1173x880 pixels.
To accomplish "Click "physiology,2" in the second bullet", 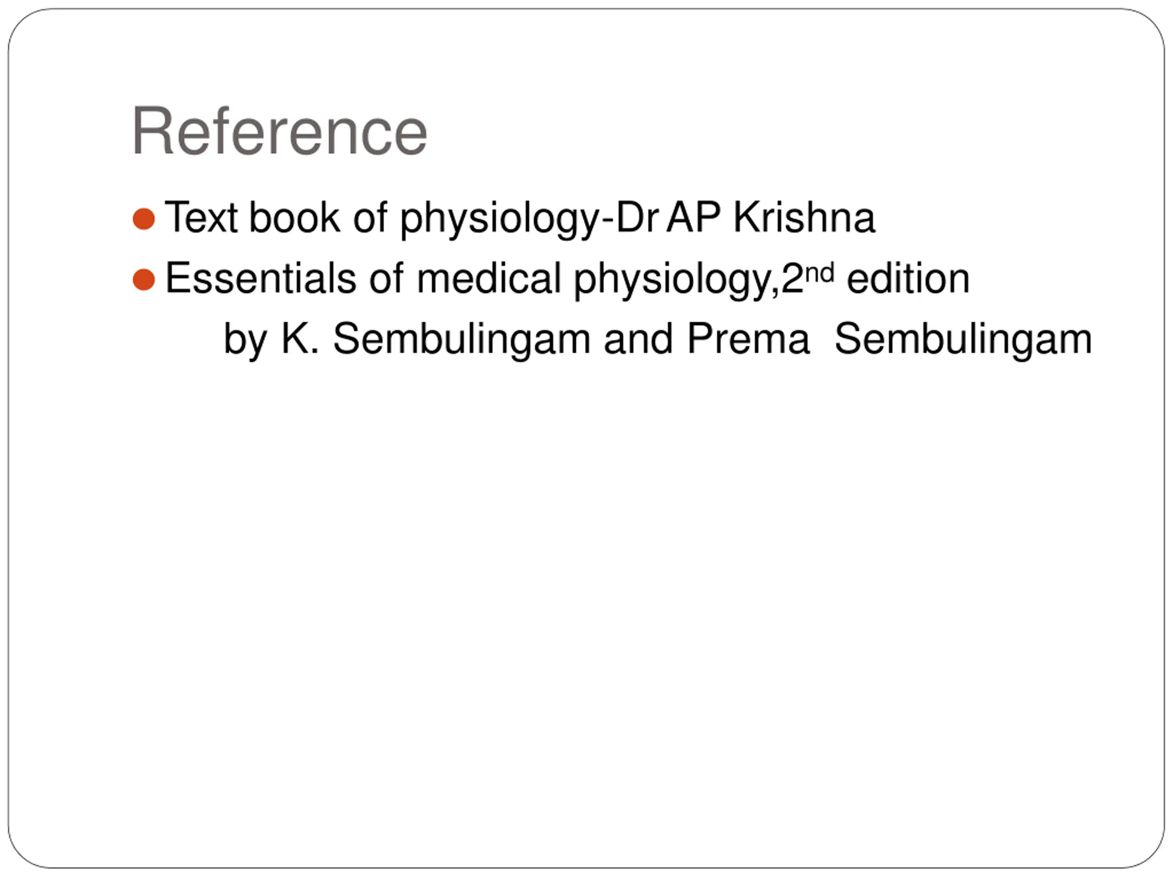I will tap(689, 280).
